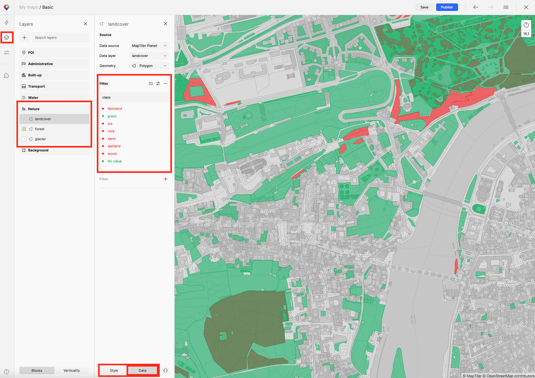The height and width of the screenshot is (378, 535).
Task: Click the Publish button
Action: point(447,7)
